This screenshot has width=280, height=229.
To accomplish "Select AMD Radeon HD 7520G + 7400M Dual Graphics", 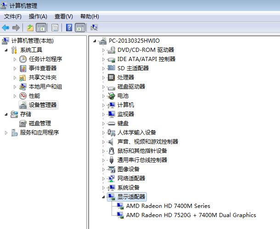I will [x=191, y=215].
